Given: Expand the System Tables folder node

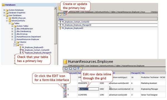Looking at the screenshot, I should [x=12, y=26].
